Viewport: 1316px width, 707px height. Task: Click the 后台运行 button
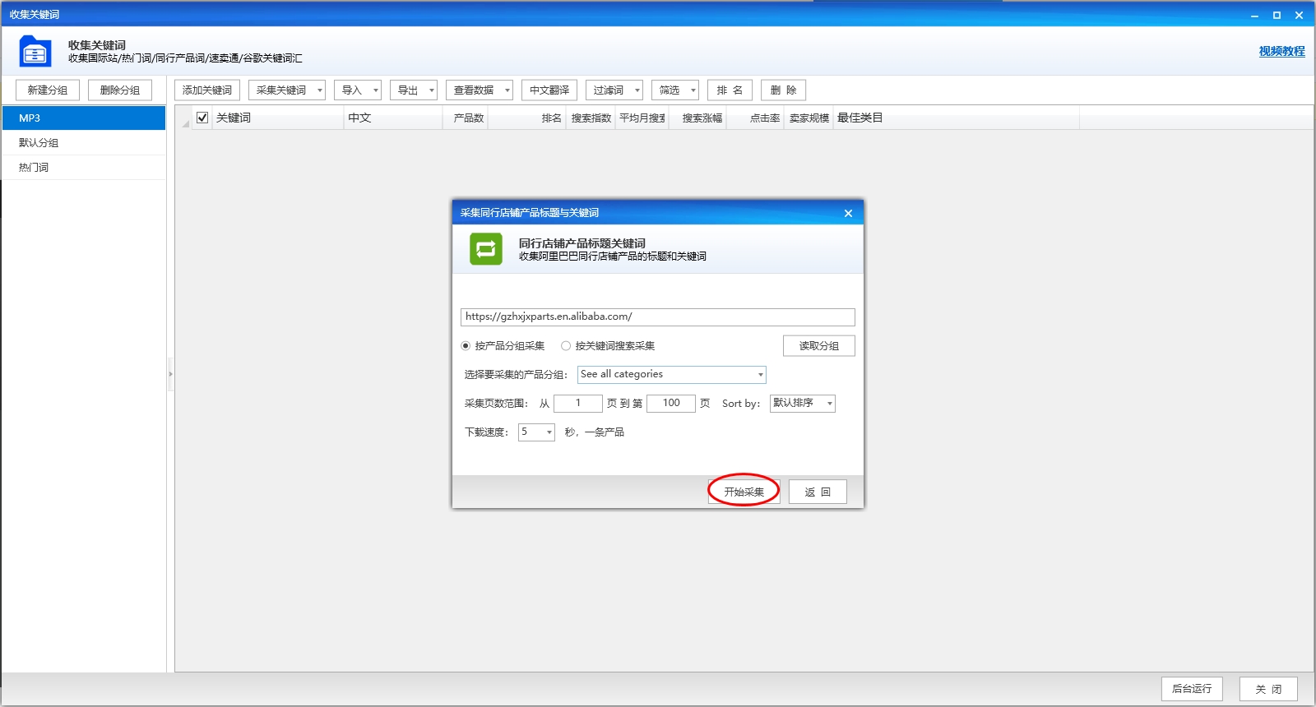1192,689
